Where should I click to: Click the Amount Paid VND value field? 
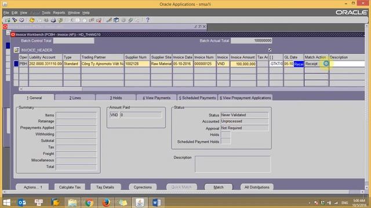point(141,115)
